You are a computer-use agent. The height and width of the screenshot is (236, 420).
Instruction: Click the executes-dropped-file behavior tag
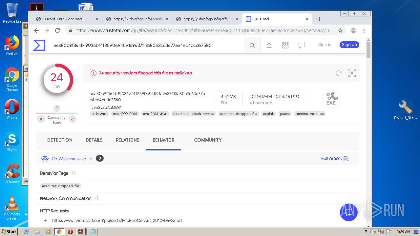61,186
